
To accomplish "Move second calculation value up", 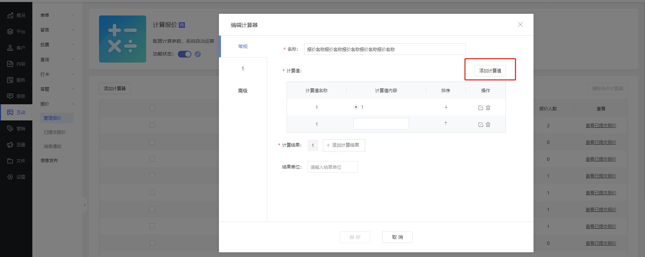I will pyautogui.click(x=446, y=123).
